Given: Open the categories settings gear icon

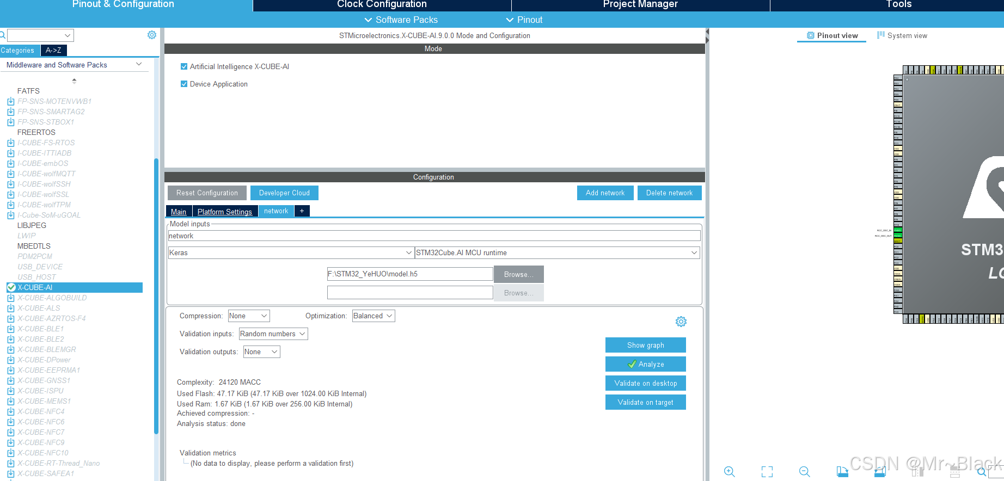Looking at the screenshot, I should point(152,35).
